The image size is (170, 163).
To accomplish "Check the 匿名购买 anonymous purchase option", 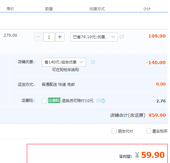I will pos(149,131).
